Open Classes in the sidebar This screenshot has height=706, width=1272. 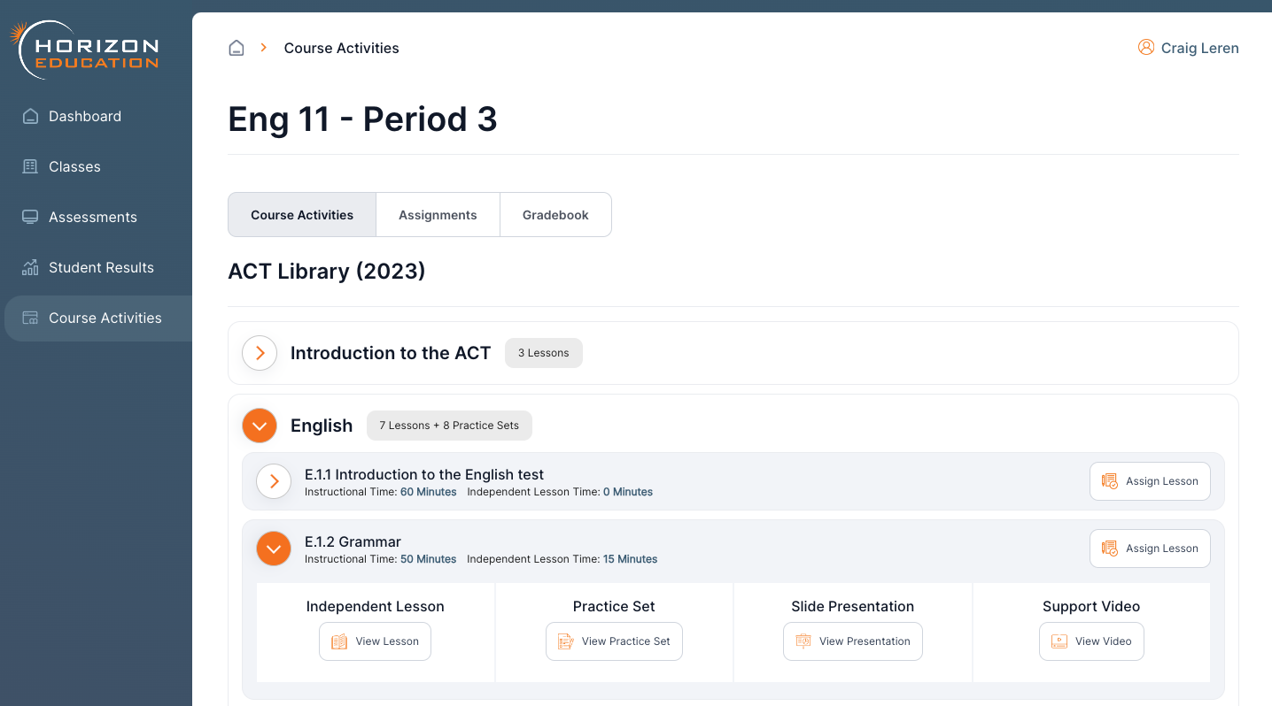pos(74,166)
